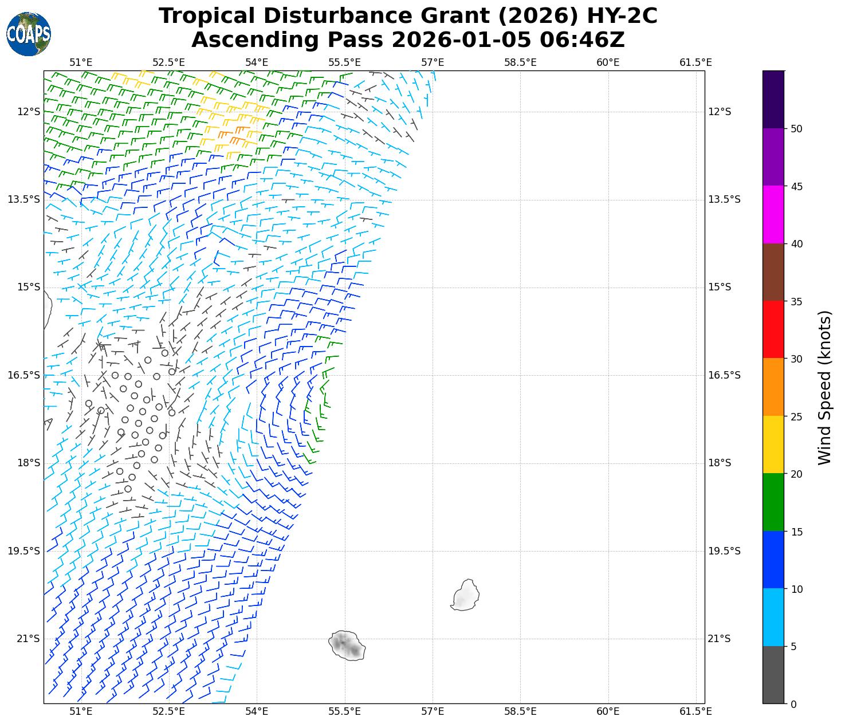Click Mauritius island east of 57°E

(466, 595)
